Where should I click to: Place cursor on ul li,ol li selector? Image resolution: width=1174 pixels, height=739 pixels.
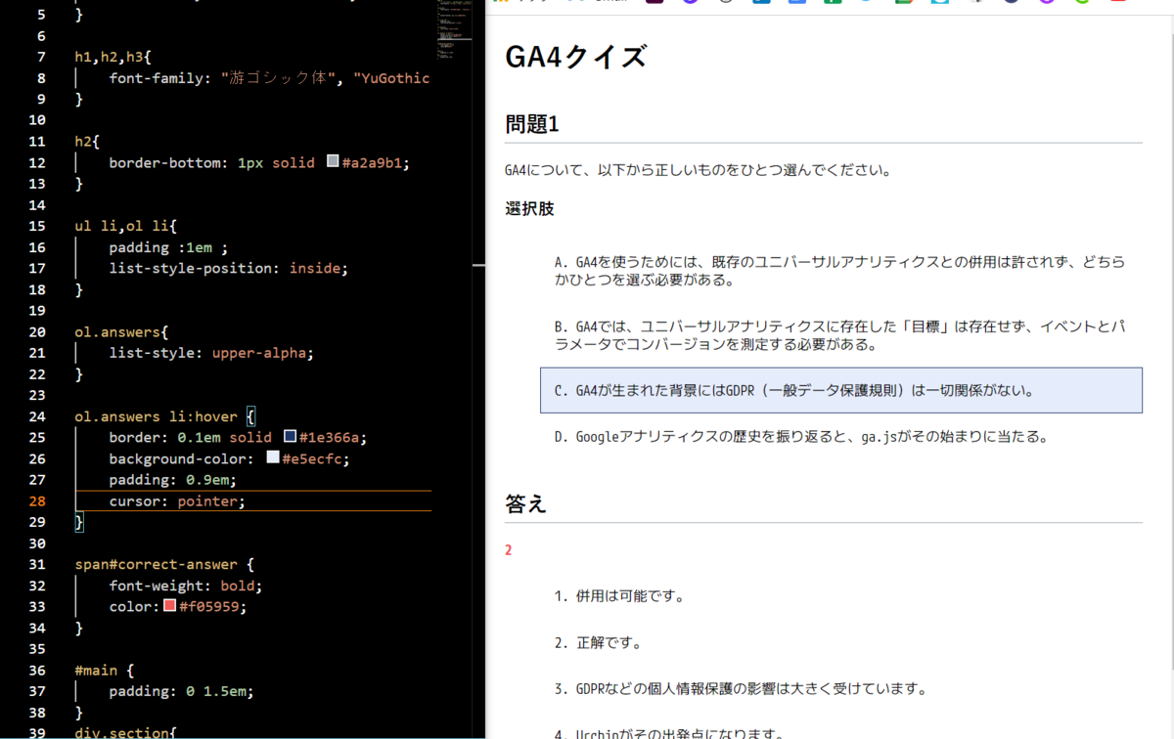[126, 226]
